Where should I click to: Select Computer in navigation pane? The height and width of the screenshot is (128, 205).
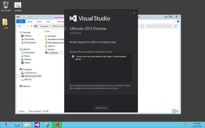pos(27,69)
